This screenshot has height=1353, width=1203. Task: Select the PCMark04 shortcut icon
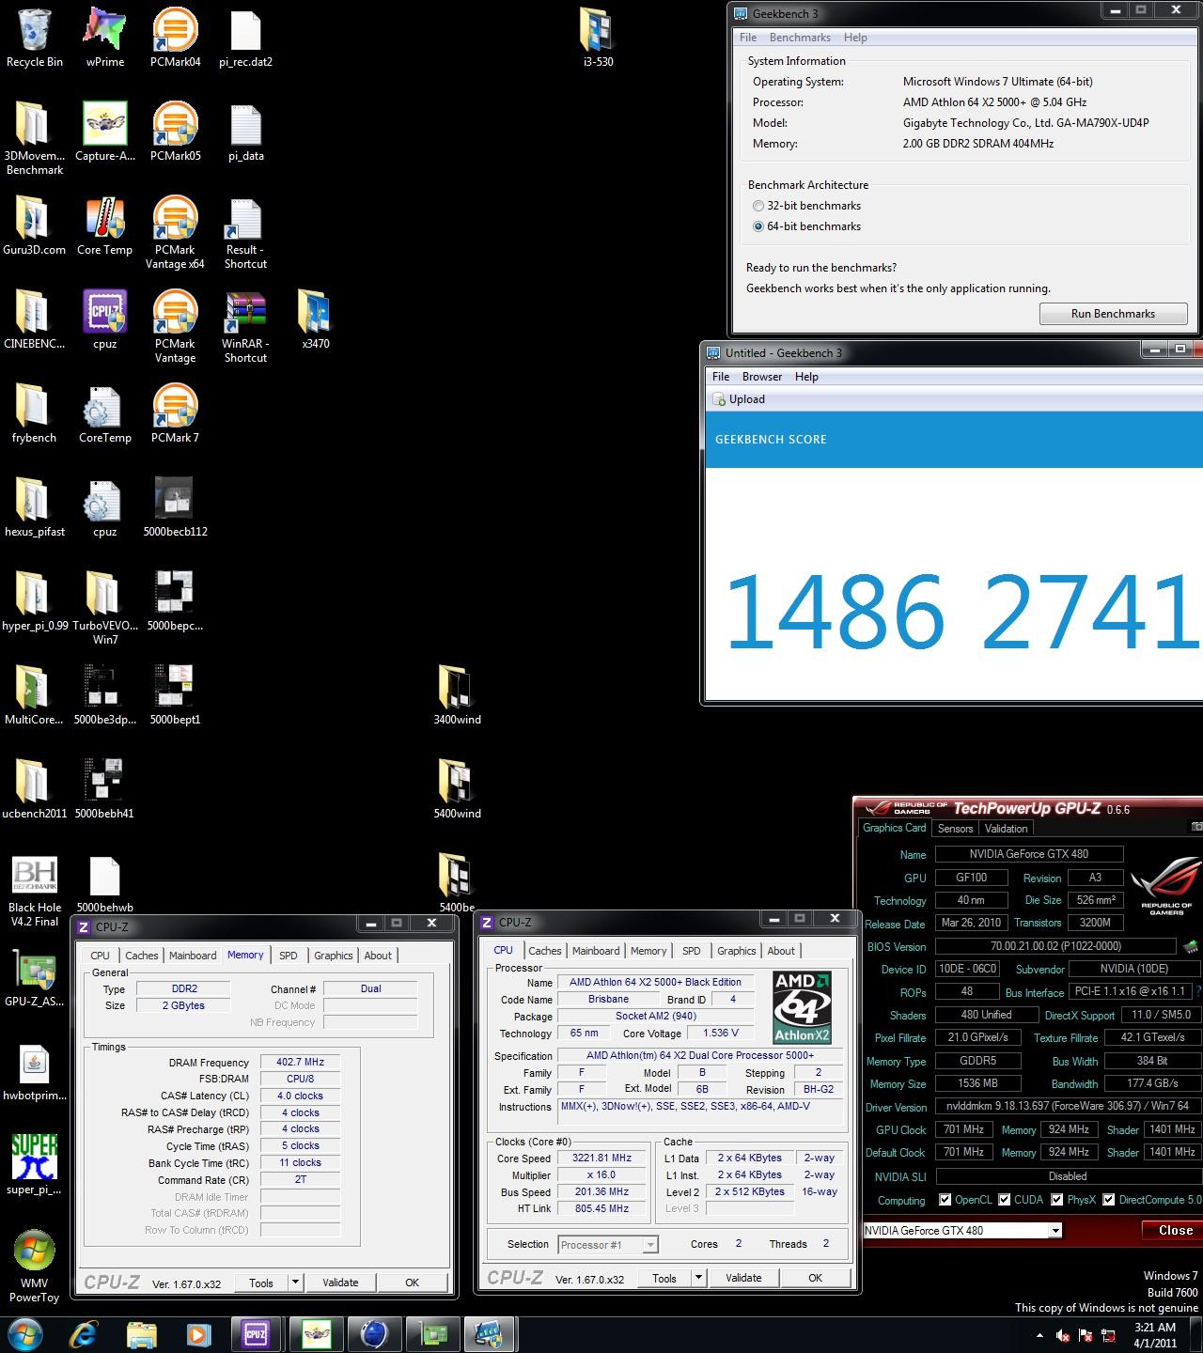tap(175, 30)
